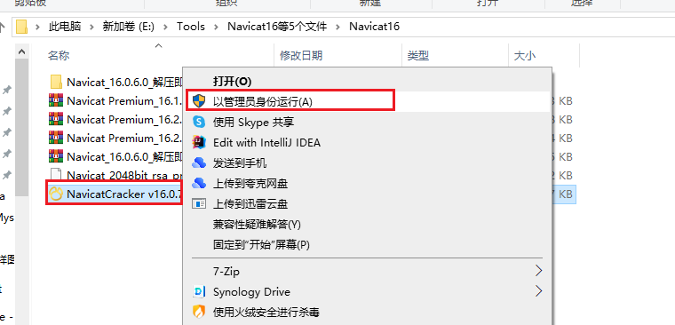Click the navigation pane scroll up arrow
The height and width of the screenshot is (325, 675).
pos(21,52)
